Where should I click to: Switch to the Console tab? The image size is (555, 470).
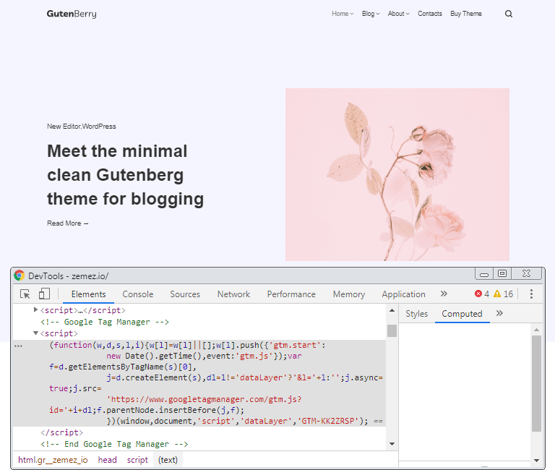coord(138,294)
